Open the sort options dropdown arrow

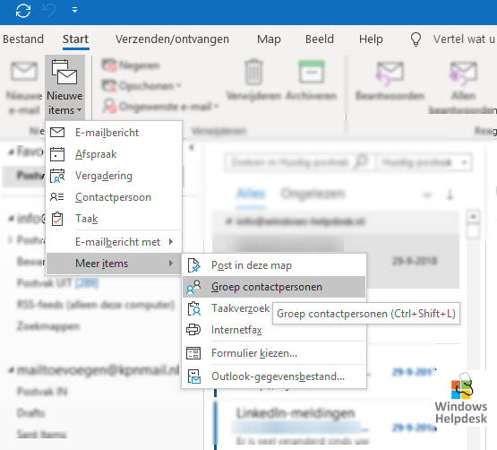[x=427, y=195]
